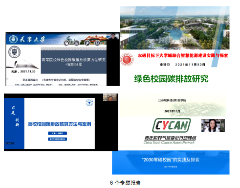Click the small date under the 2030 banner
The image size is (240, 188).
coord(171,167)
